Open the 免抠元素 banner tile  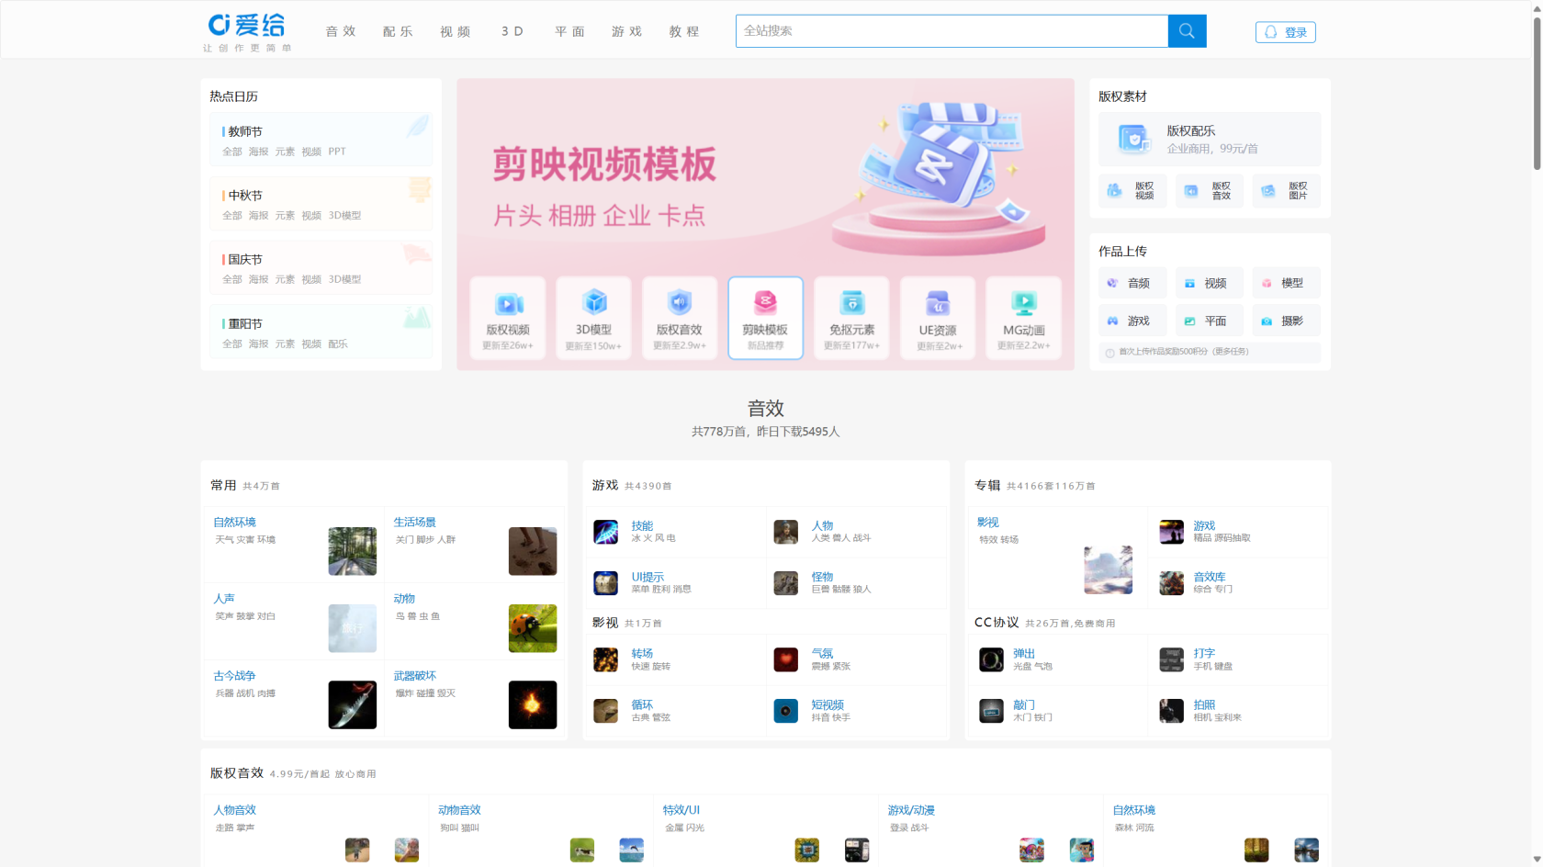pyautogui.click(x=851, y=318)
